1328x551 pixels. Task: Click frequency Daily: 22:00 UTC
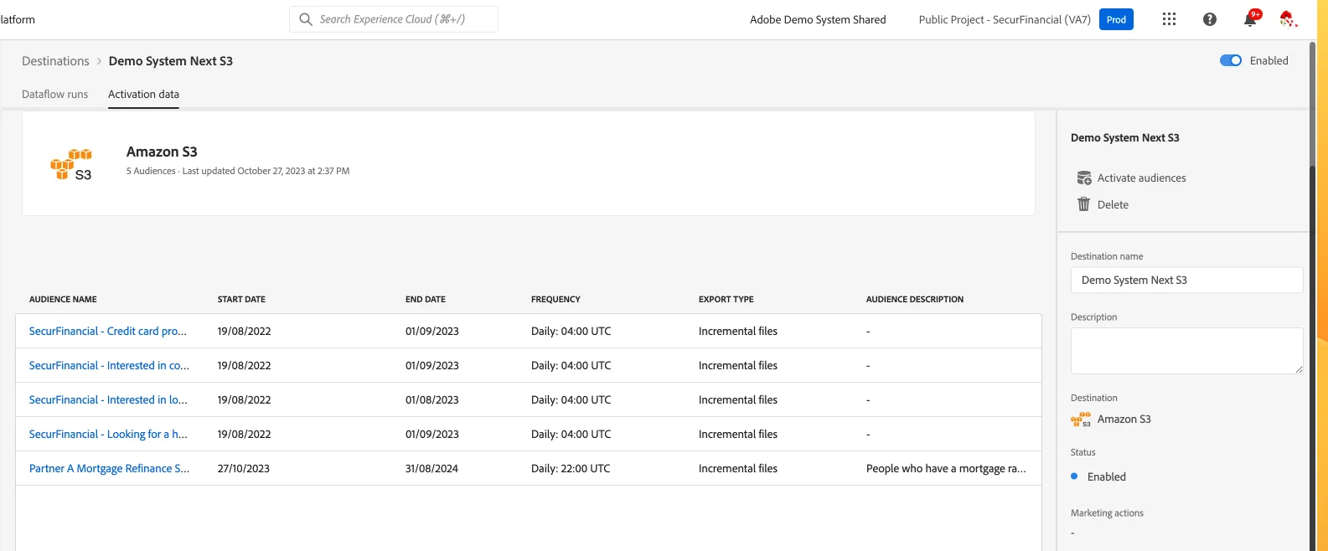click(571, 468)
